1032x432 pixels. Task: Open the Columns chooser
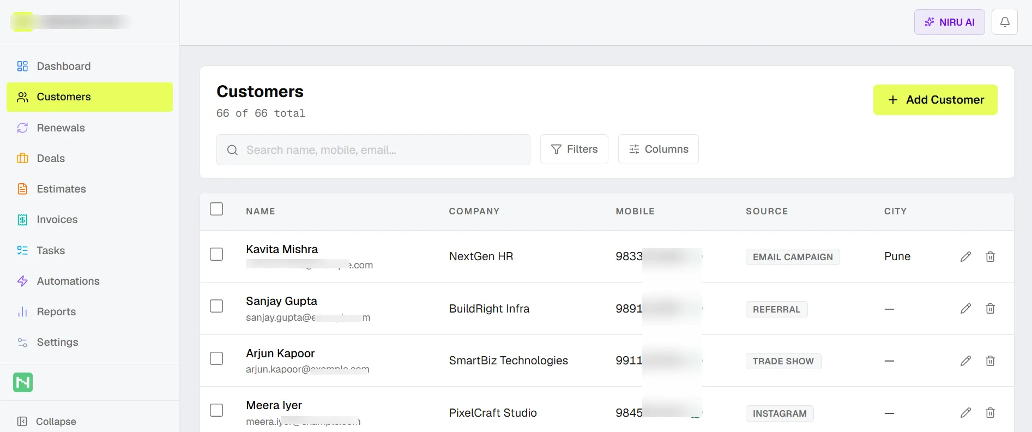tap(659, 149)
